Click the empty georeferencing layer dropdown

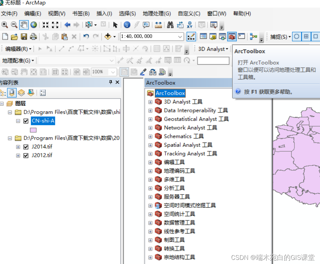[x=76, y=60]
